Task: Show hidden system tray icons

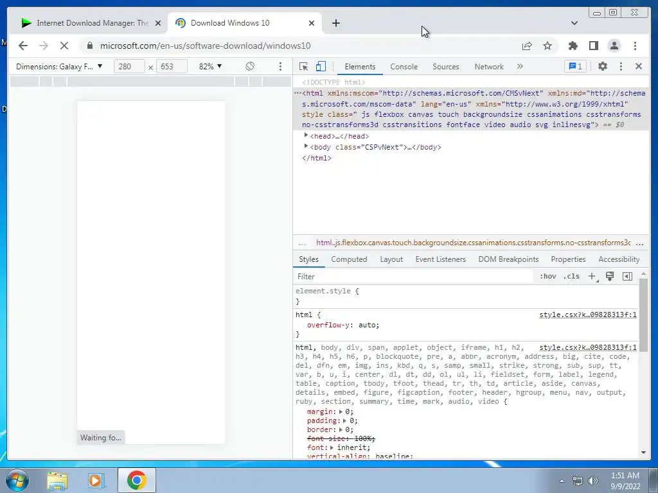Action: coord(562,481)
